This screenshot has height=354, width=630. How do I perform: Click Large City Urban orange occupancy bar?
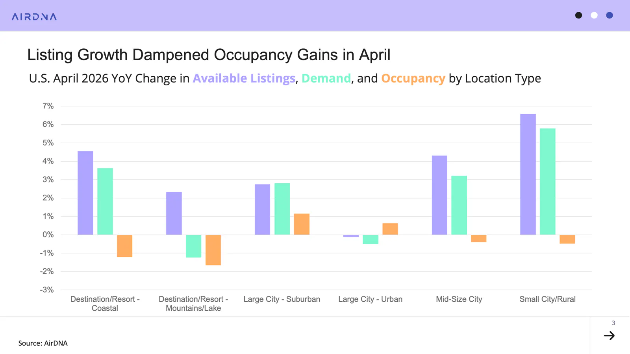390,229
